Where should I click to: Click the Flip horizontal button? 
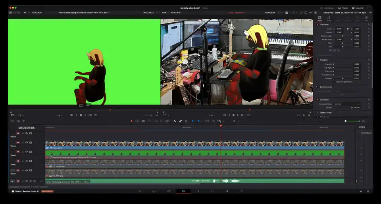335,50
